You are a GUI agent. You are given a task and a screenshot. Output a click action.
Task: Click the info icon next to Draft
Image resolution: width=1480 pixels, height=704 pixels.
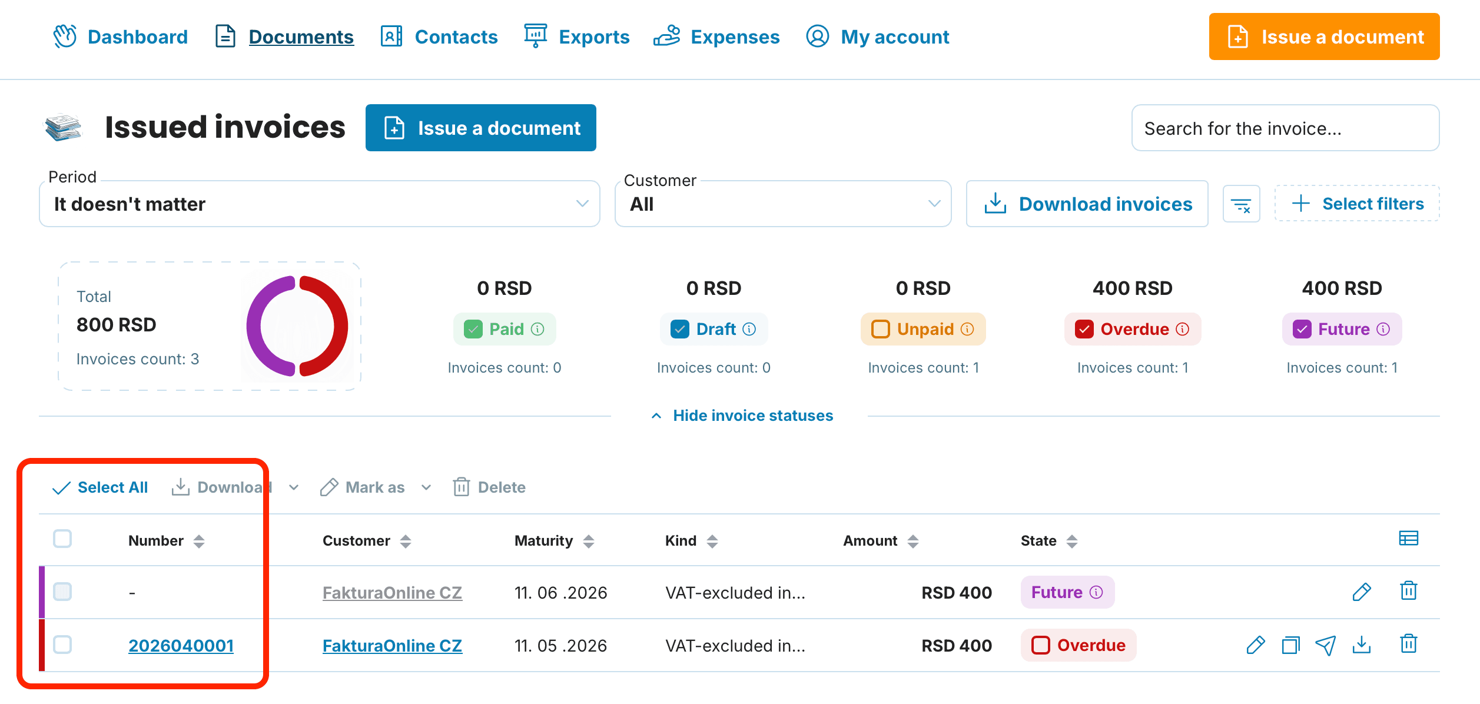[749, 329]
